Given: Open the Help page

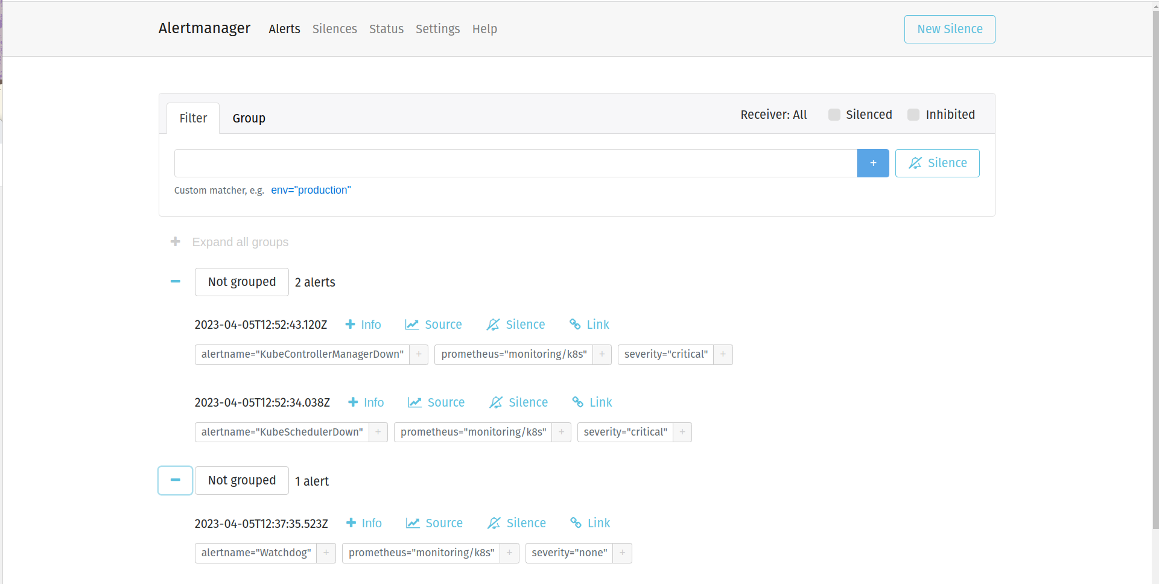Looking at the screenshot, I should (x=484, y=29).
